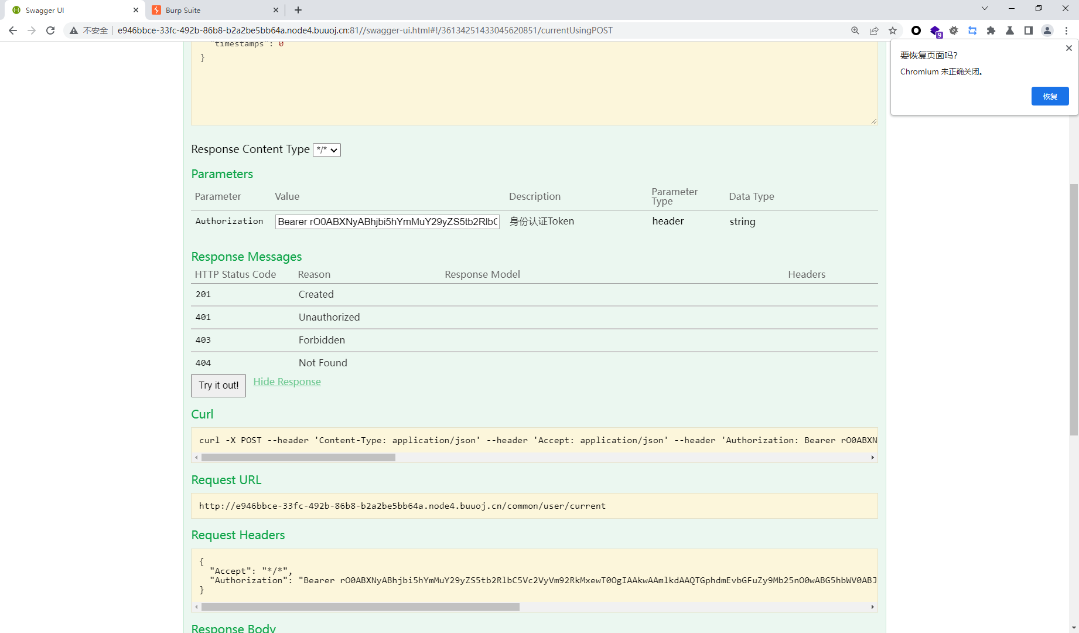Open the tab search chevron
The width and height of the screenshot is (1079, 633).
coord(985,8)
